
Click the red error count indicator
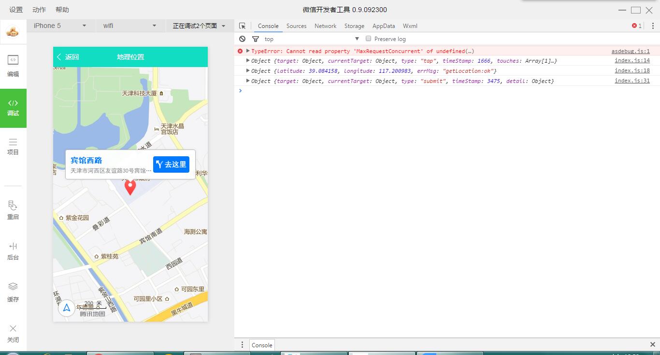(637, 26)
